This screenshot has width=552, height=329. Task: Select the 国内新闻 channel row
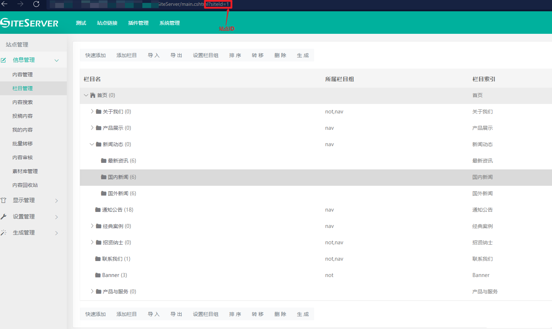[x=118, y=177]
